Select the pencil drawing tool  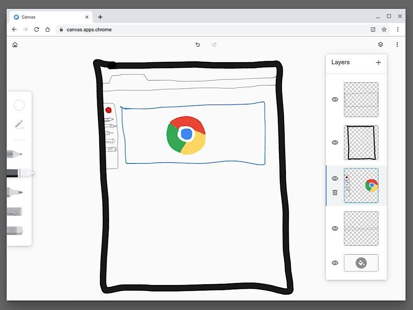[x=15, y=154]
